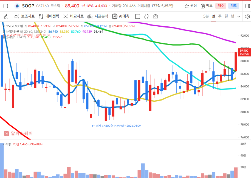Click the 78,000 price axis label
251x178 pixels.
(245, 124)
